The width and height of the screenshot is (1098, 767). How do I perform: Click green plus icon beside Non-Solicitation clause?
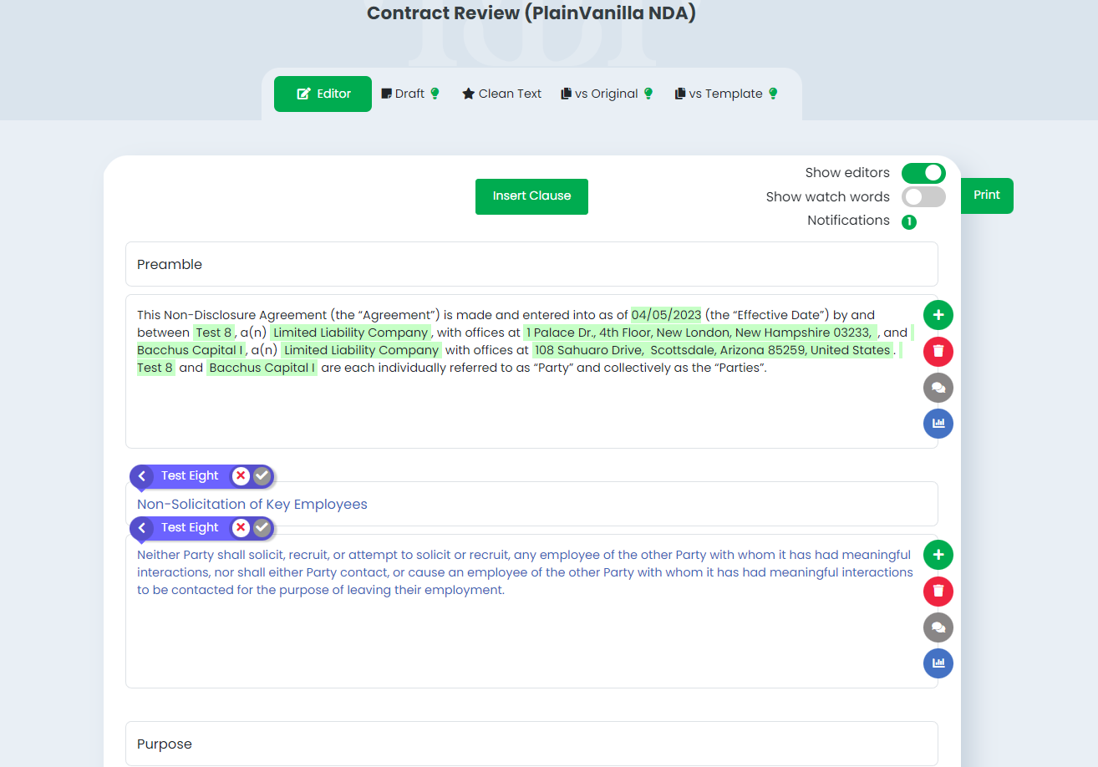938,555
